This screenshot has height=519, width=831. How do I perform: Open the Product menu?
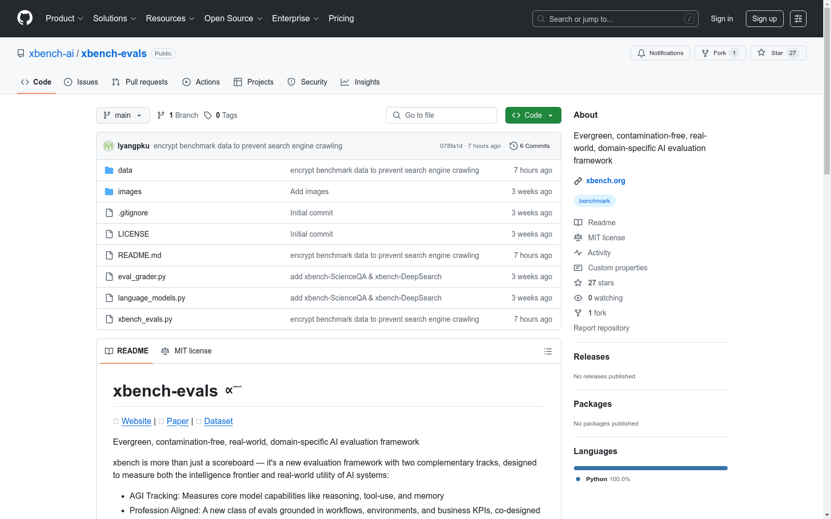coord(64,19)
